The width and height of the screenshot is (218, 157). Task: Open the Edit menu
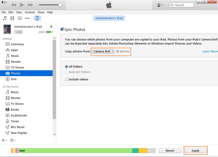point(11,12)
